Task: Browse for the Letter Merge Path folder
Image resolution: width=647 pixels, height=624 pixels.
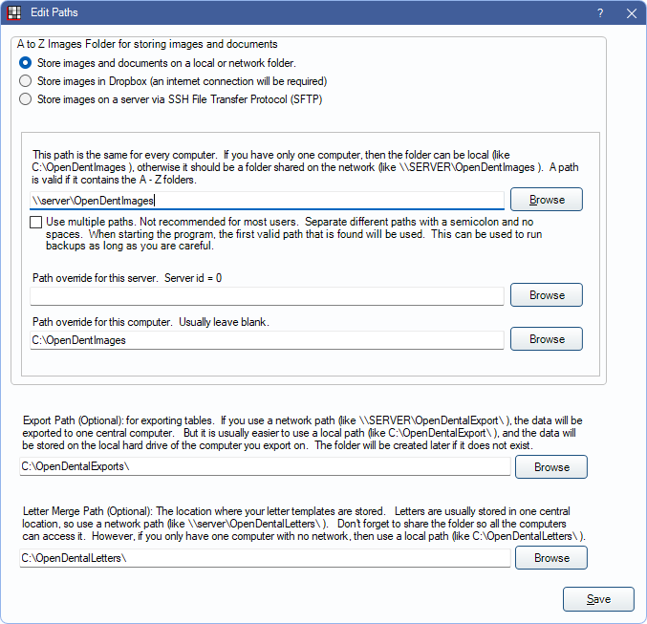Action: point(551,558)
